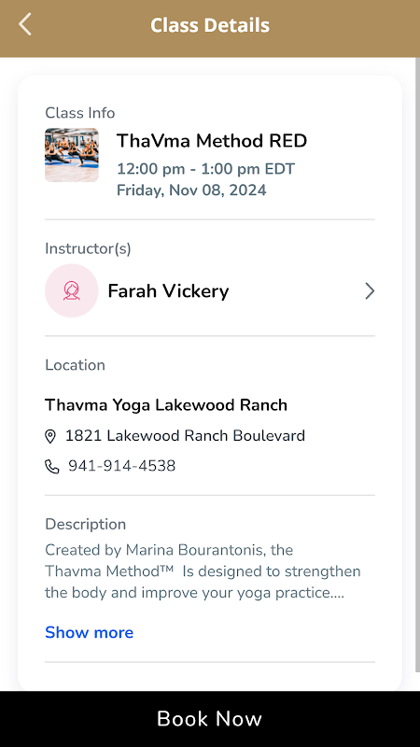Tap the address 1821 Lakewood Ranch Boulevard
Viewport: 420px width, 747px height.
pos(185,436)
